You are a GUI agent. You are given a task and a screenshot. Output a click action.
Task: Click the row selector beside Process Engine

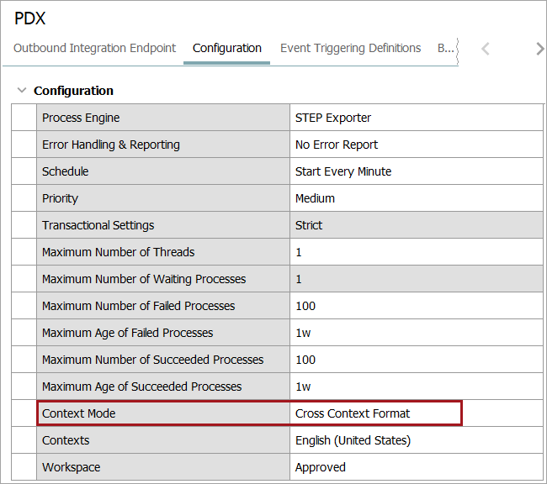tap(24, 118)
